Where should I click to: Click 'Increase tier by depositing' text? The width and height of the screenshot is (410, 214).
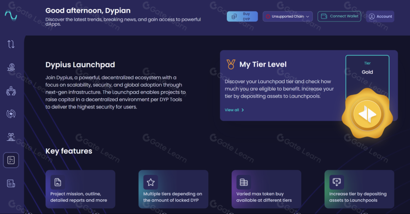(358, 194)
